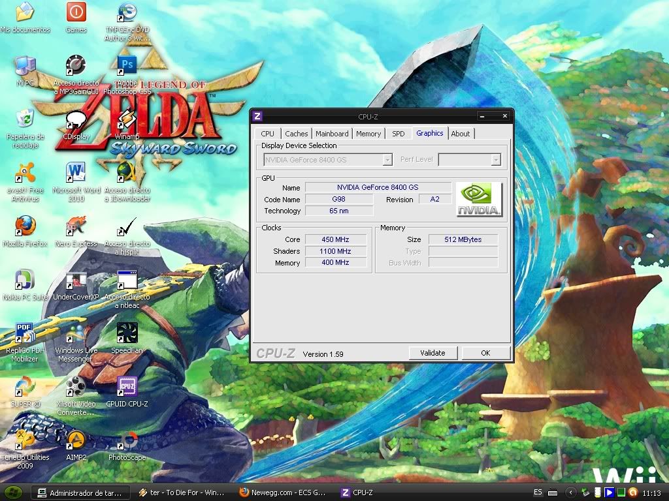Open the hjsplit shortcut icon

click(127, 226)
